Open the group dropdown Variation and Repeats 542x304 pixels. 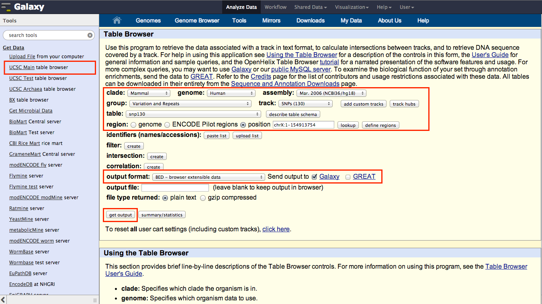pos(190,104)
